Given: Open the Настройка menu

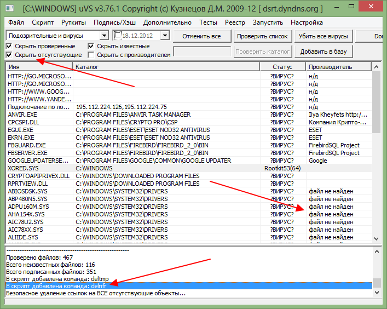Looking at the screenshot, I should pos(307,22).
